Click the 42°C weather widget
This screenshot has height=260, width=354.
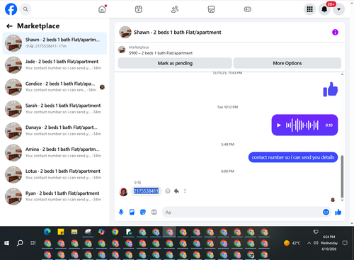point(292,243)
